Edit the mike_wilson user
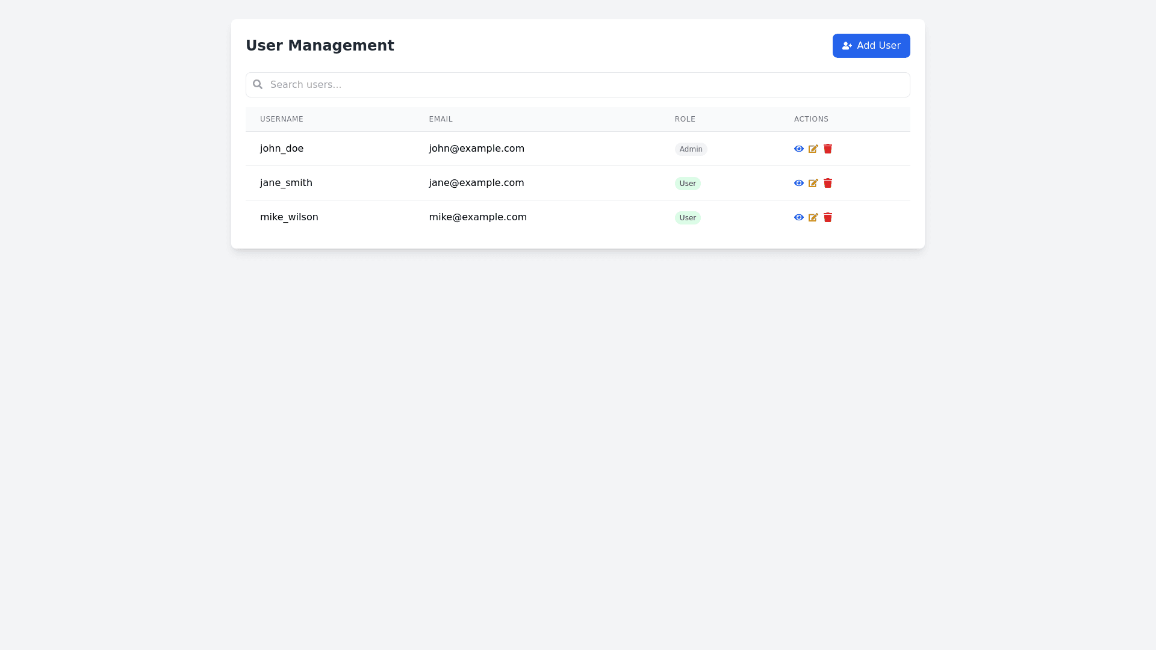1156x650 pixels. coord(813,217)
